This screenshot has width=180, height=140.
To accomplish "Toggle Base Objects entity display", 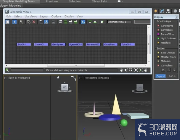I will pos(158,53).
